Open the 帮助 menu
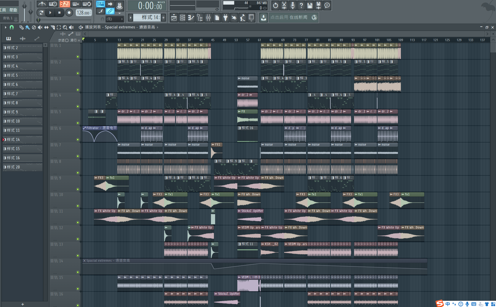 (x=13, y=10)
